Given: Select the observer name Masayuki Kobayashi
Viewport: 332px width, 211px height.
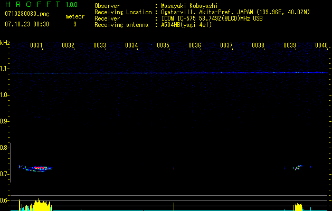Looking at the screenshot, I should tap(189, 6).
